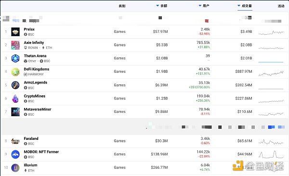Click the BSC chain icon under MOBOX

[x=26, y=157]
